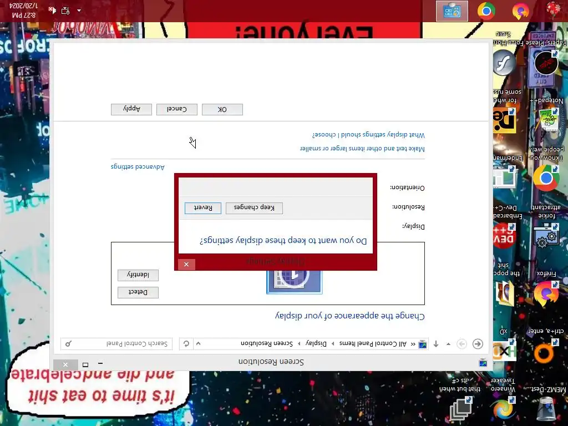Open the Winaero Tweaker desktop shortcut
This screenshot has width=568, height=426.
[x=503, y=408]
